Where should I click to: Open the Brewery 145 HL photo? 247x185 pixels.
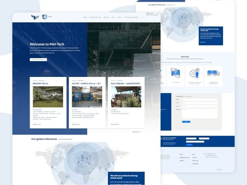click(48, 97)
